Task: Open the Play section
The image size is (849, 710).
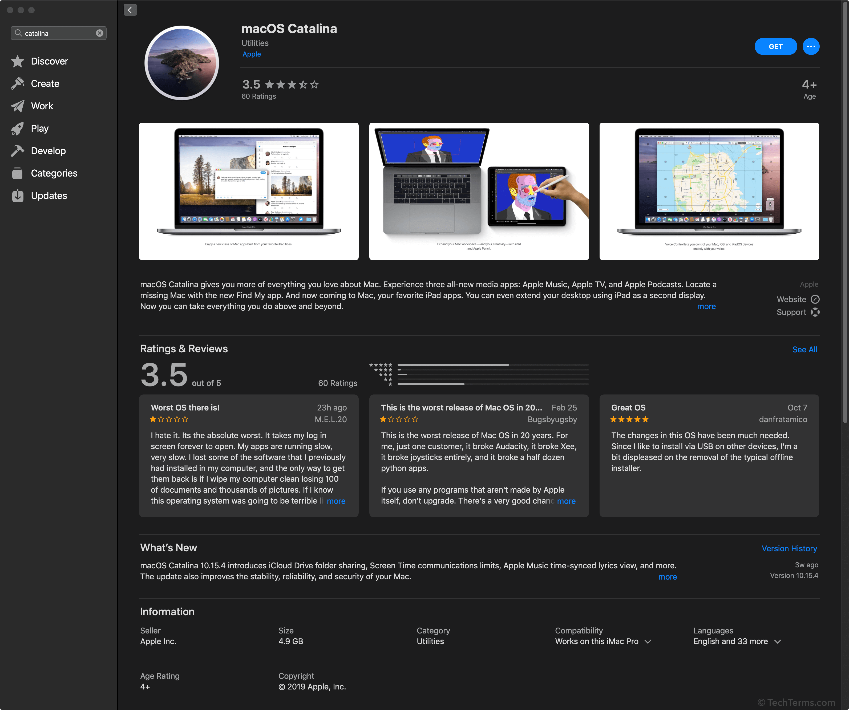Action: [x=40, y=129]
